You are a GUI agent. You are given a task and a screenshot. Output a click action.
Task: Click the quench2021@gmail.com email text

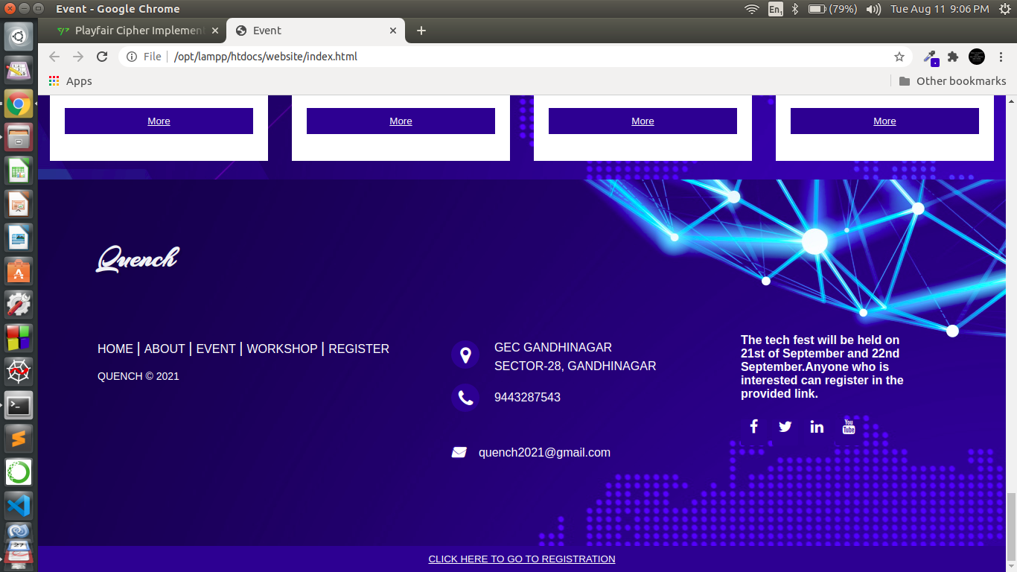tap(544, 452)
